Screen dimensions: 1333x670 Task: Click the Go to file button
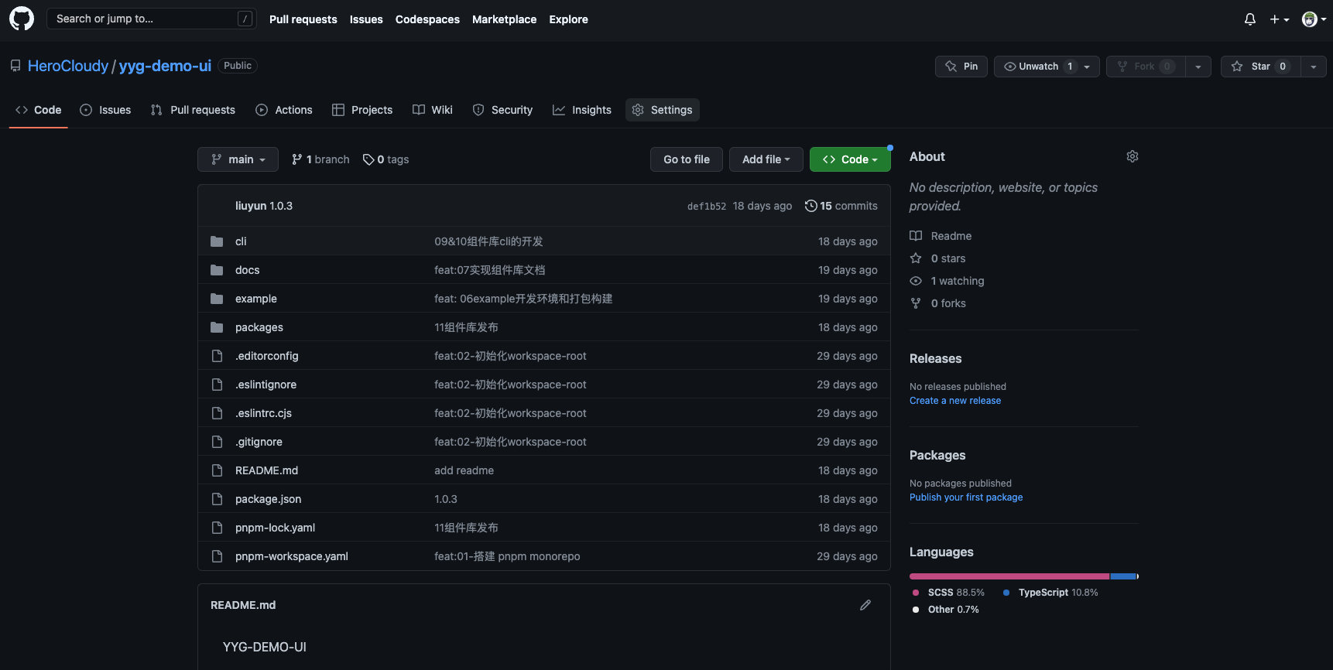pyautogui.click(x=687, y=159)
